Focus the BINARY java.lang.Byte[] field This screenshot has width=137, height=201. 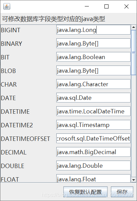[x=93, y=43]
